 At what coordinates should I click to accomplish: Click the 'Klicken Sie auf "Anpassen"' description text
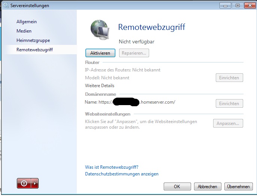(141, 124)
